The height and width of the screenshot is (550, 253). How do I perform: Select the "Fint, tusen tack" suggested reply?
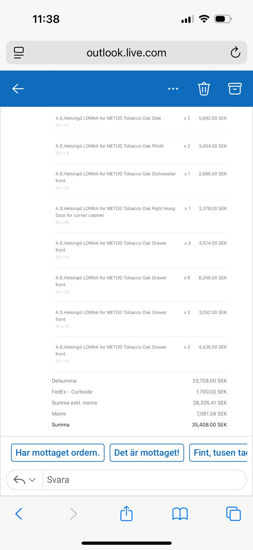(x=218, y=453)
